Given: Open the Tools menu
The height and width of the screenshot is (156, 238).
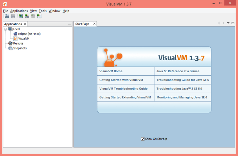Looking at the screenshot, I should (42, 11).
